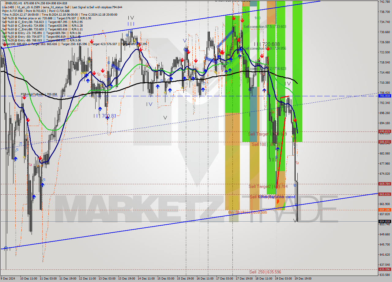
Task: Click the 'FSB-HighToBreak | 705.058' label
Action: point(39,94)
